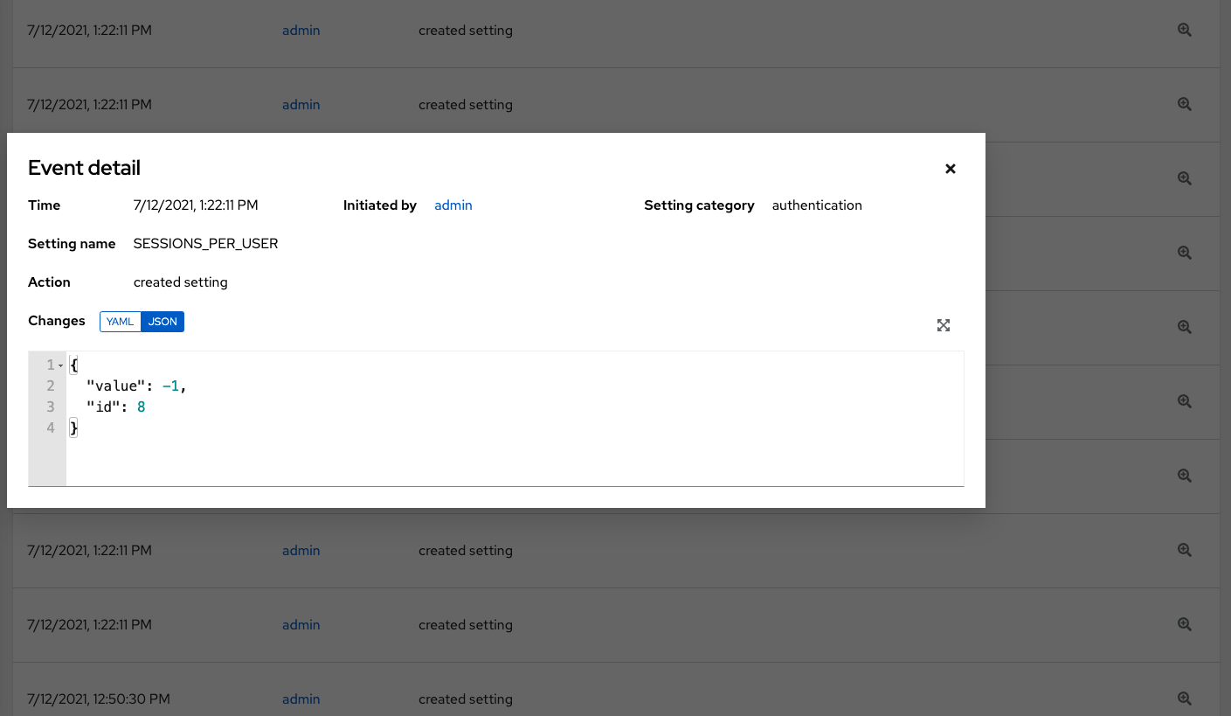Image resolution: width=1231 pixels, height=716 pixels.
Task: Click magnifier in second event row from top
Action: pos(1185,104)
